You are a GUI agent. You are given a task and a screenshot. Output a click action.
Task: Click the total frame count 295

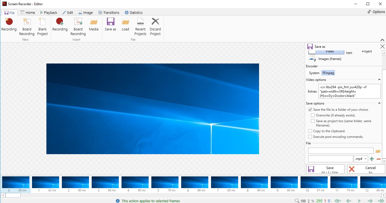click(319, 201)
